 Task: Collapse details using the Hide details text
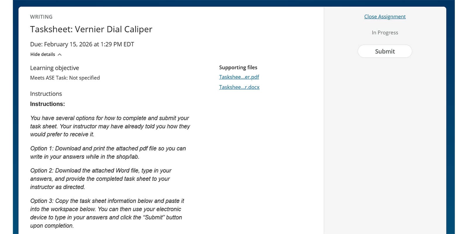pyautogui.click(x=43, y=54)
